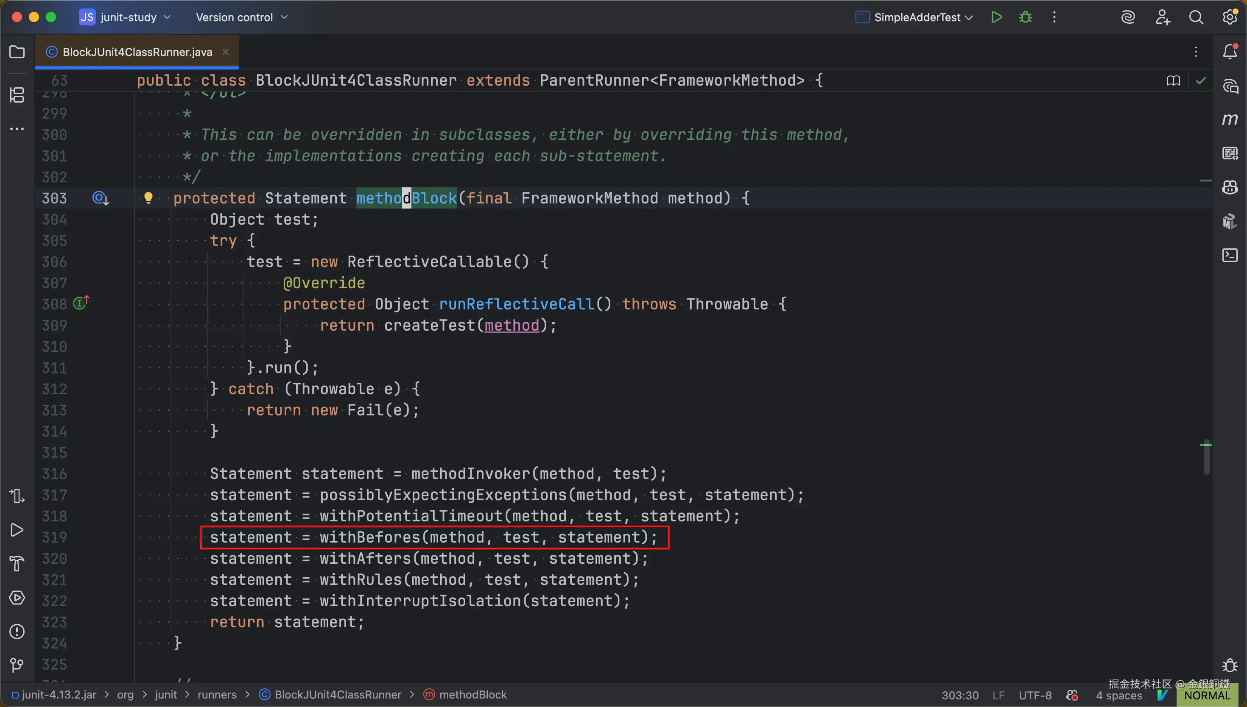Open the Terminal tool window icon
The width and height of the screenshot is (1247, 707).
click(x=1230, y=255)
